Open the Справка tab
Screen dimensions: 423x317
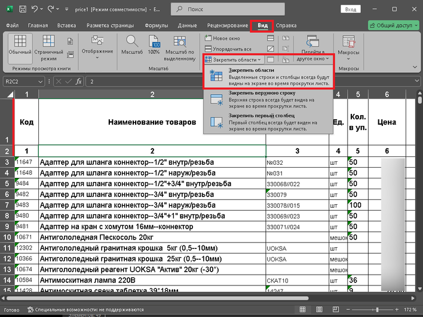coord(286,25)
